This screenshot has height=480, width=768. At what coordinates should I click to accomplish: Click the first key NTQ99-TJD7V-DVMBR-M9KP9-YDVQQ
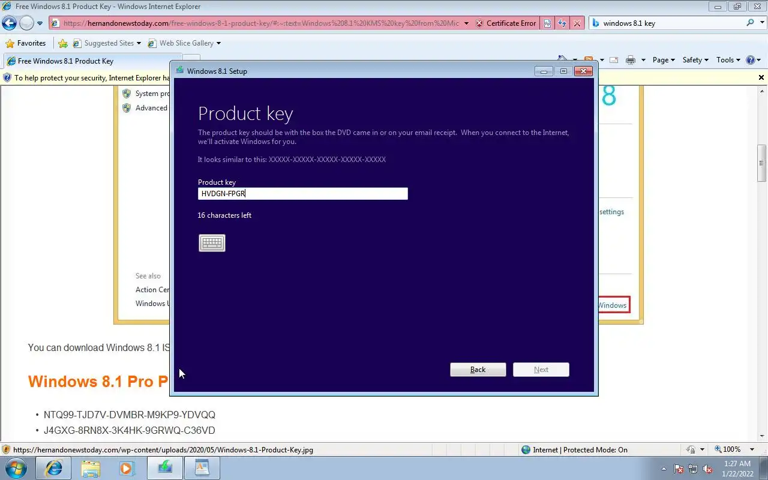(x=130, y=415)
